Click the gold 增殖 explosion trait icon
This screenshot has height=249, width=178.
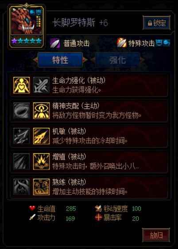click(41, 162)
